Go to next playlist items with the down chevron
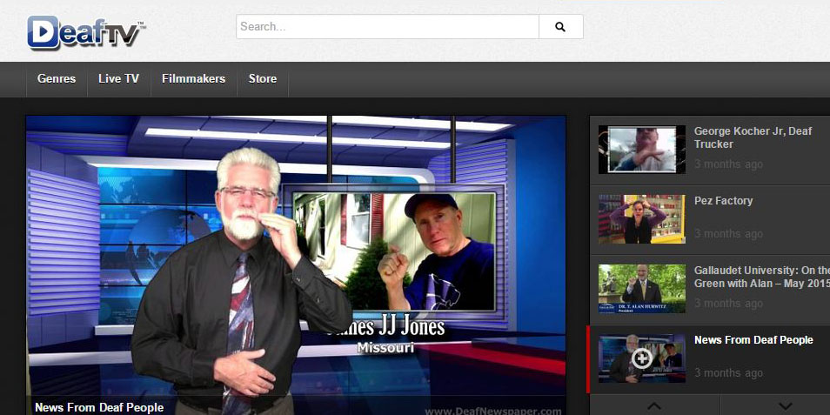The width and height of the screenshot is (830, 415). [x=786, y=405]
